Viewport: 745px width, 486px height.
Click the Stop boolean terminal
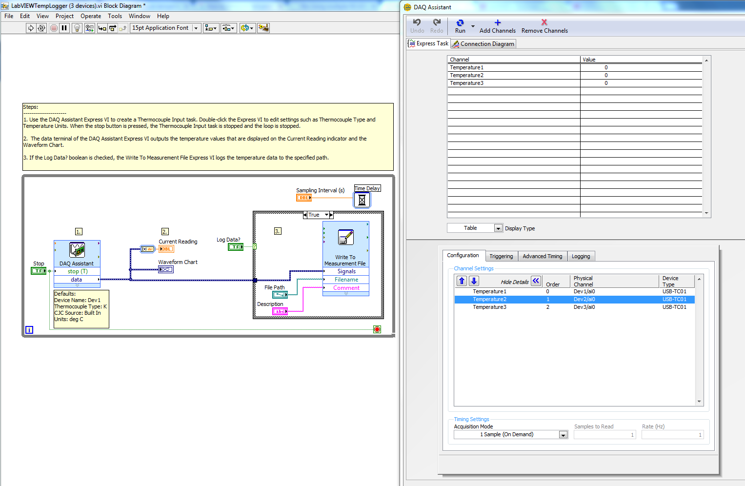pyautogui.click(x=39, y=271)
